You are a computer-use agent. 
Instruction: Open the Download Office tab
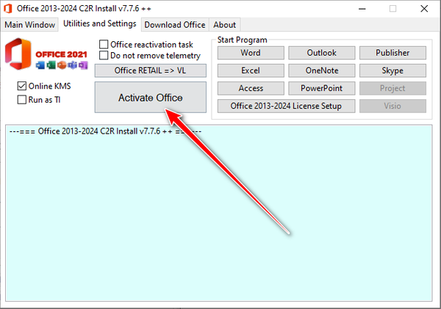coord(175,25)
